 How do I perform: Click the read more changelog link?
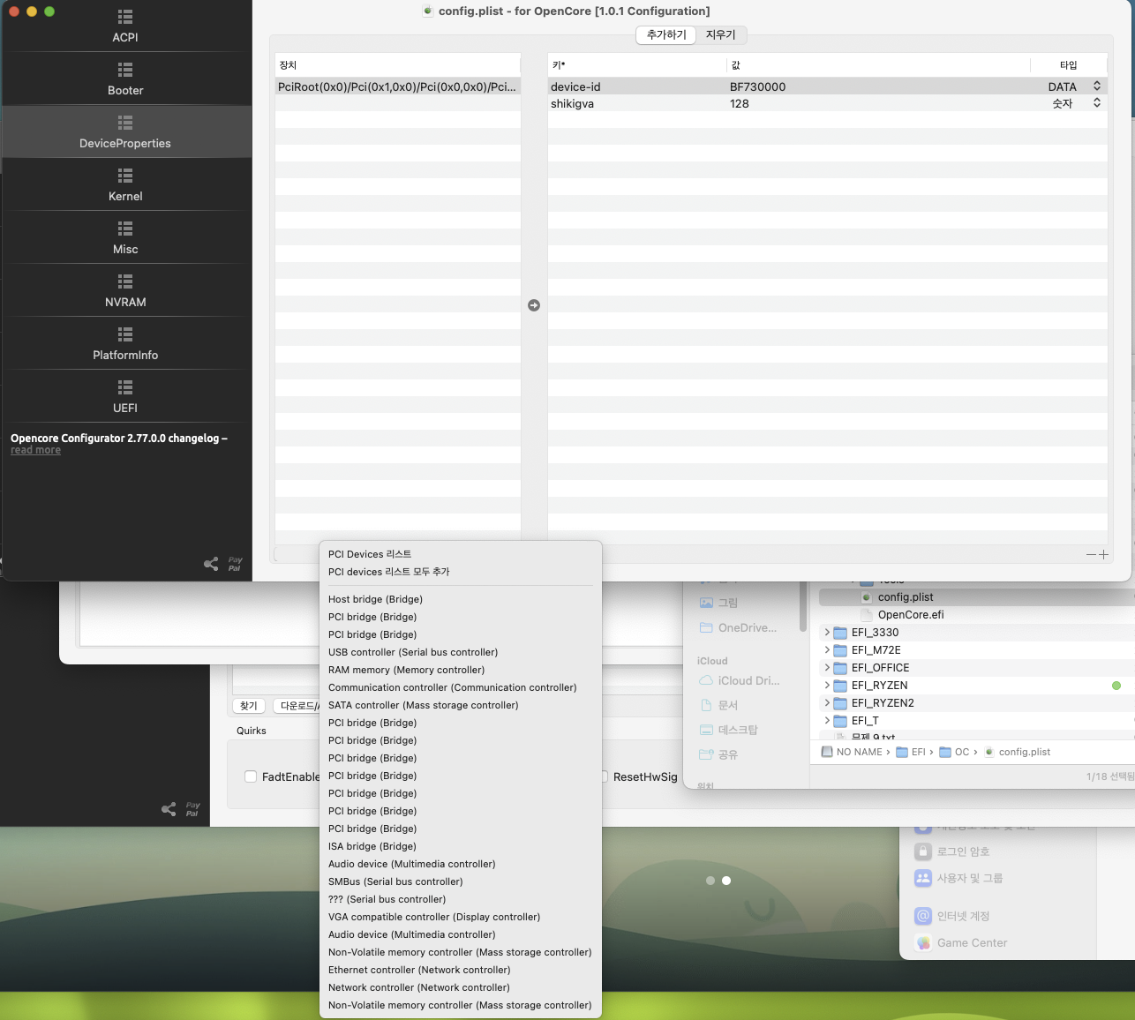pos(35,450)
